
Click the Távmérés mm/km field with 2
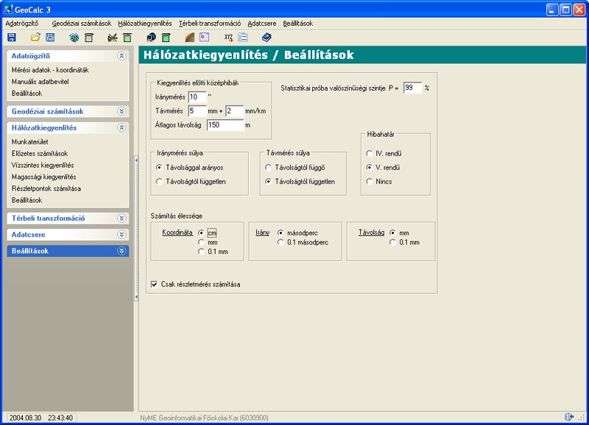point(235,110)
